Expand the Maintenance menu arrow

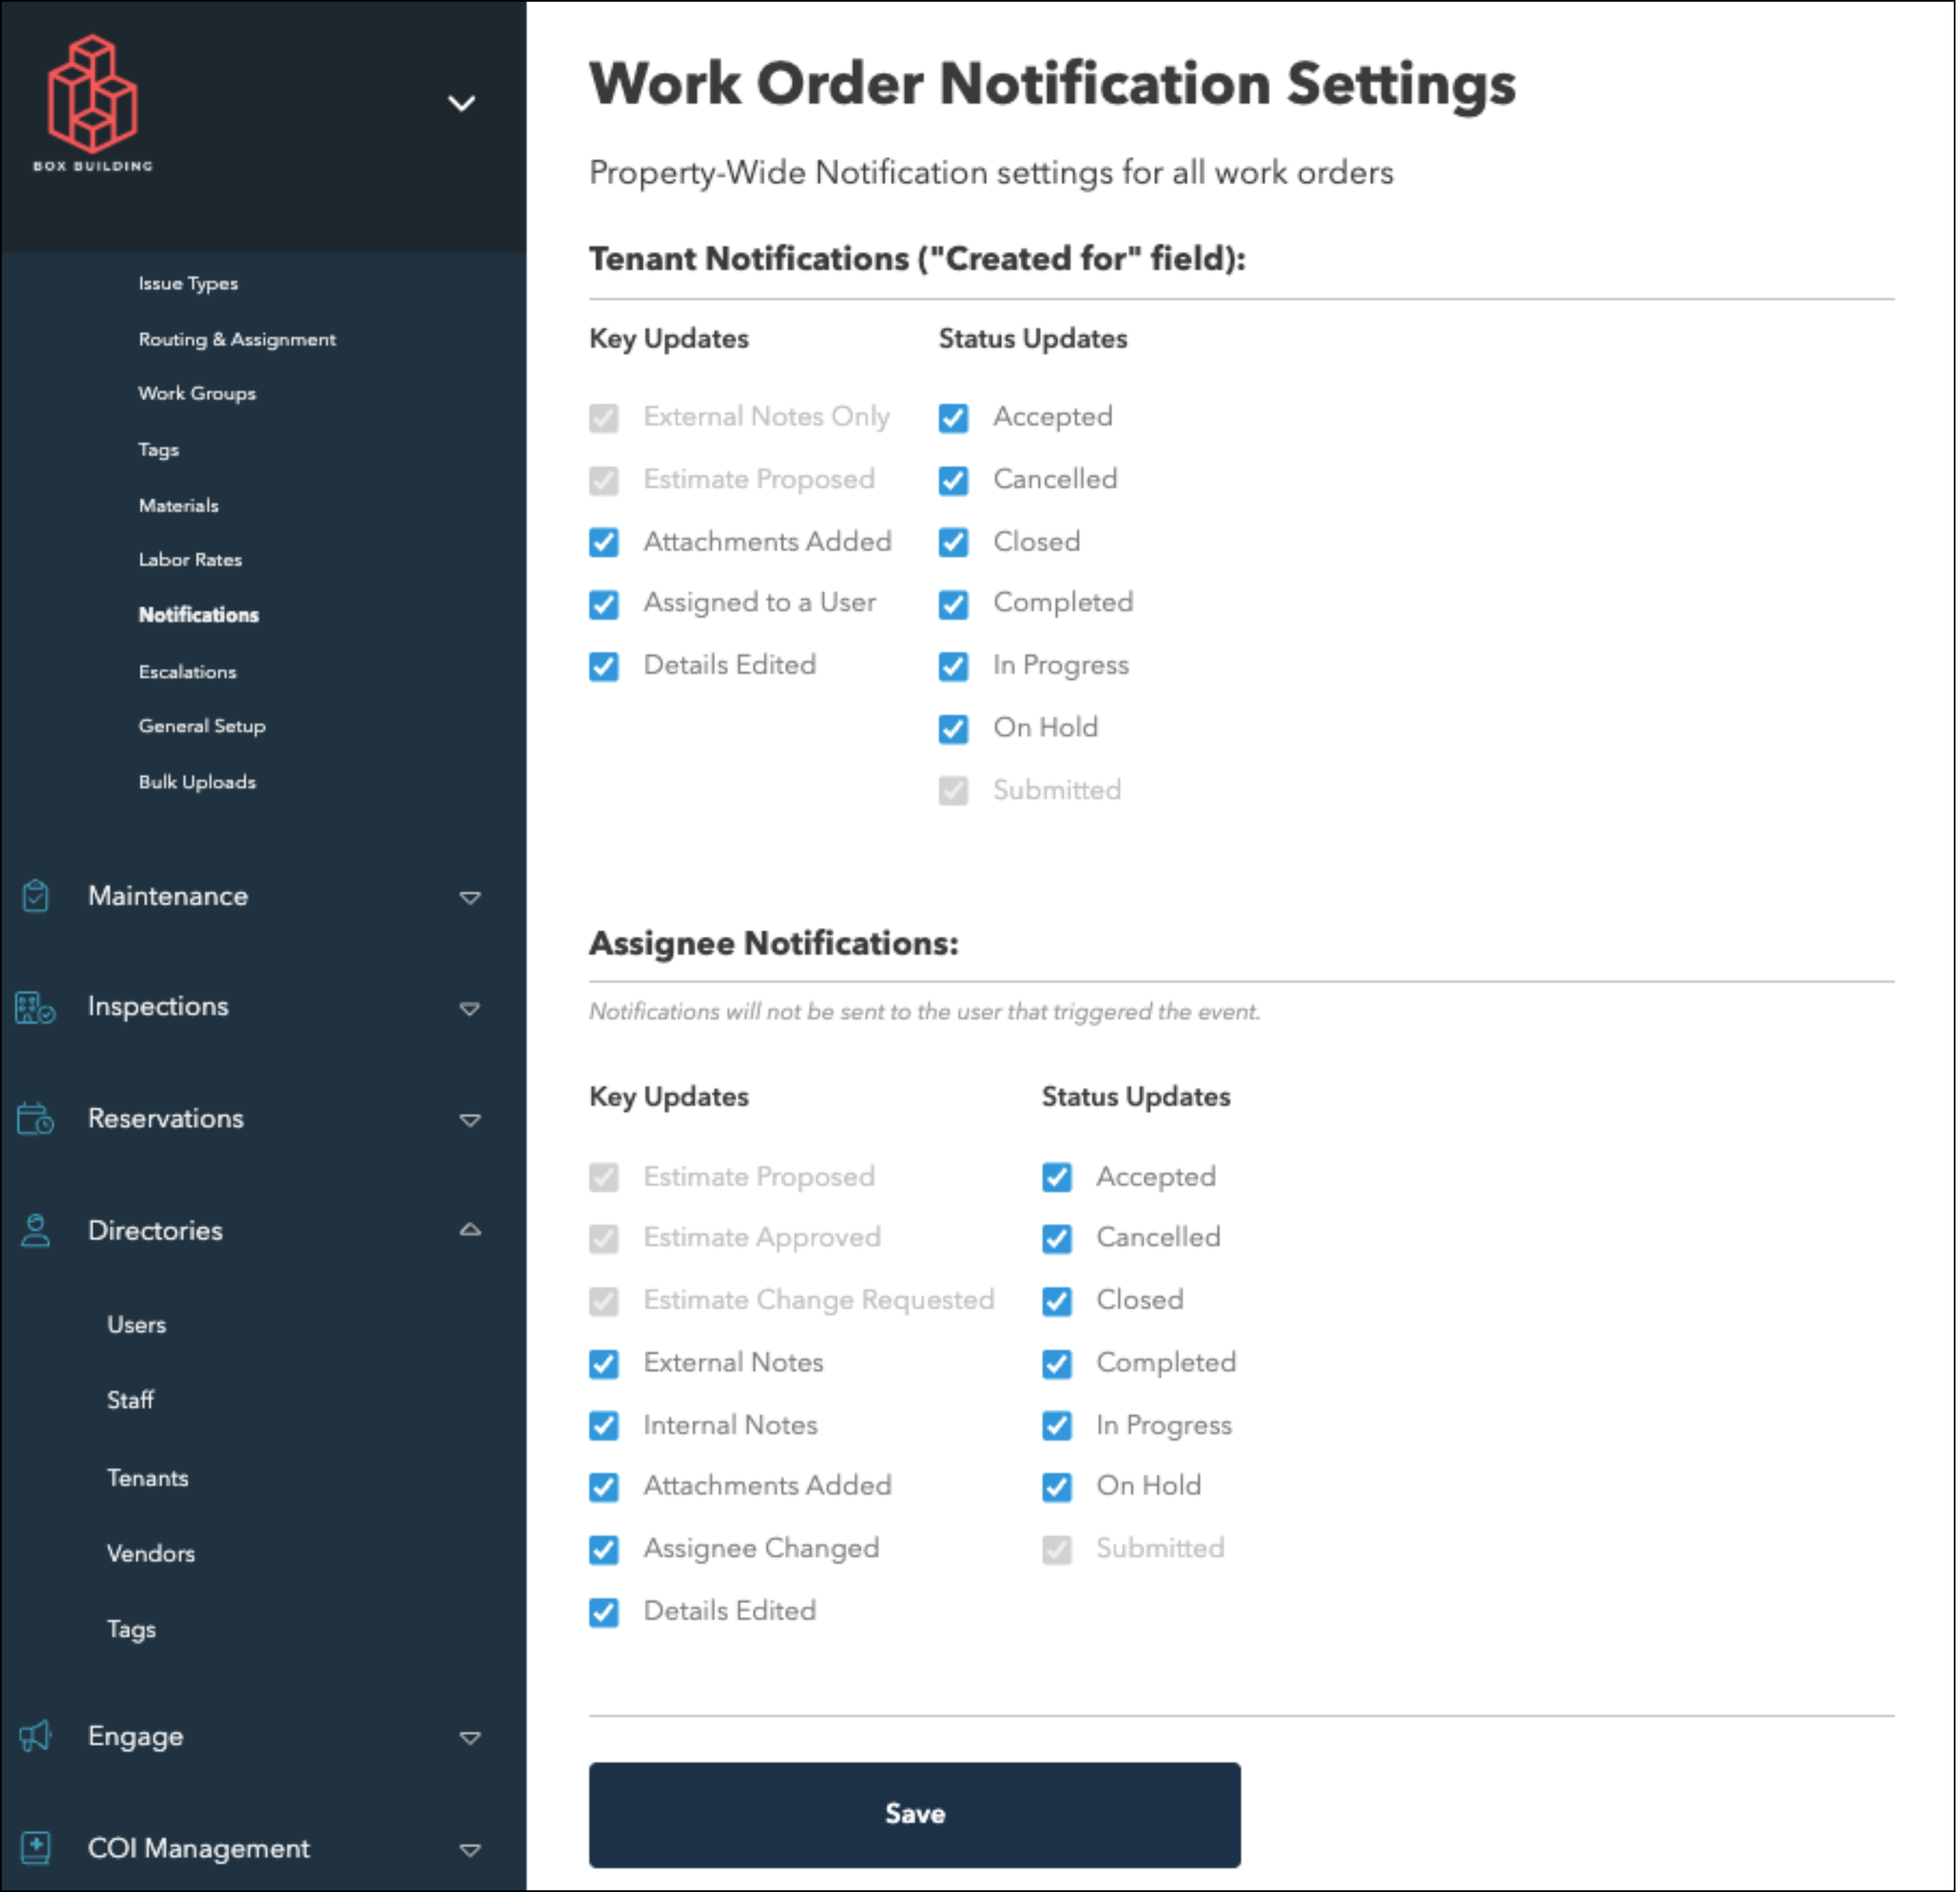pyautogui.click(x=470, y=898)
